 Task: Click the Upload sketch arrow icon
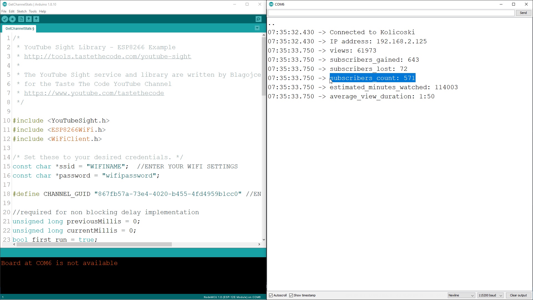[x=12, y=19]
